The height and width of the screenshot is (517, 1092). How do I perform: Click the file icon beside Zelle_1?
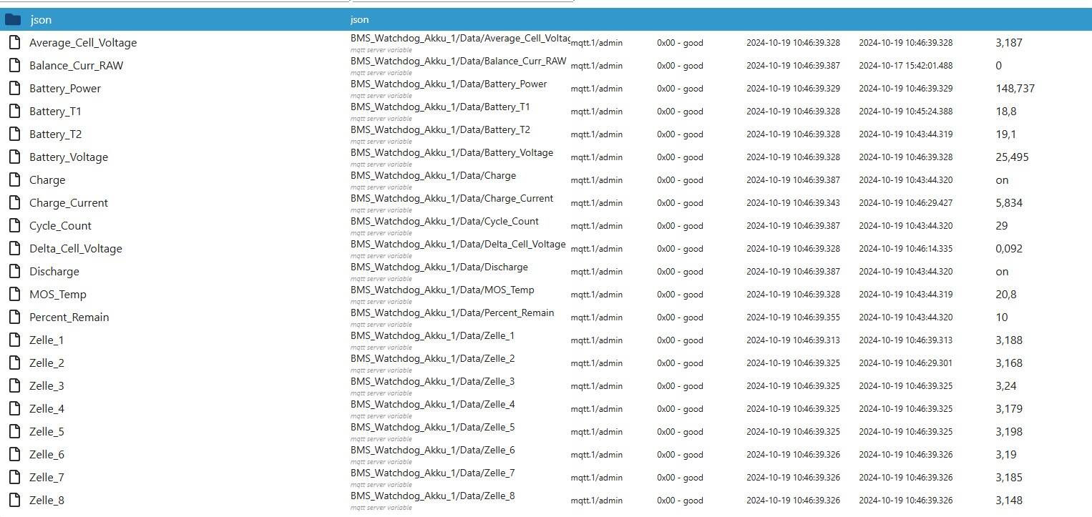click(x=14, y=340)
